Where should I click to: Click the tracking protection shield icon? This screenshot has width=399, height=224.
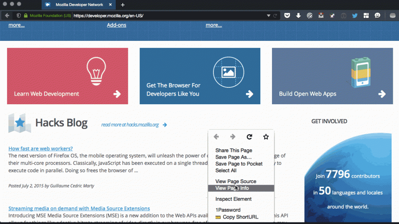click(x=19, y=16)
